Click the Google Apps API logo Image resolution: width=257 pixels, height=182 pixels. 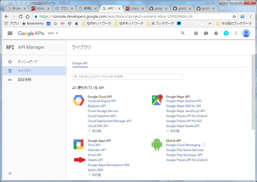tap(79, 144)
